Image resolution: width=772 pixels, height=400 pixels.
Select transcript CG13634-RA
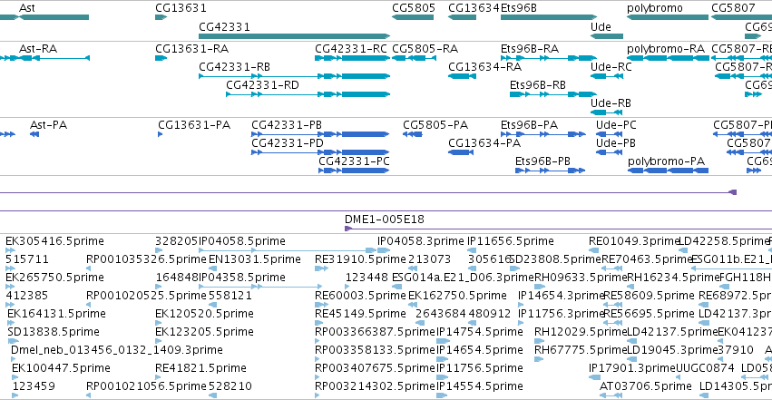pos(485,67)
